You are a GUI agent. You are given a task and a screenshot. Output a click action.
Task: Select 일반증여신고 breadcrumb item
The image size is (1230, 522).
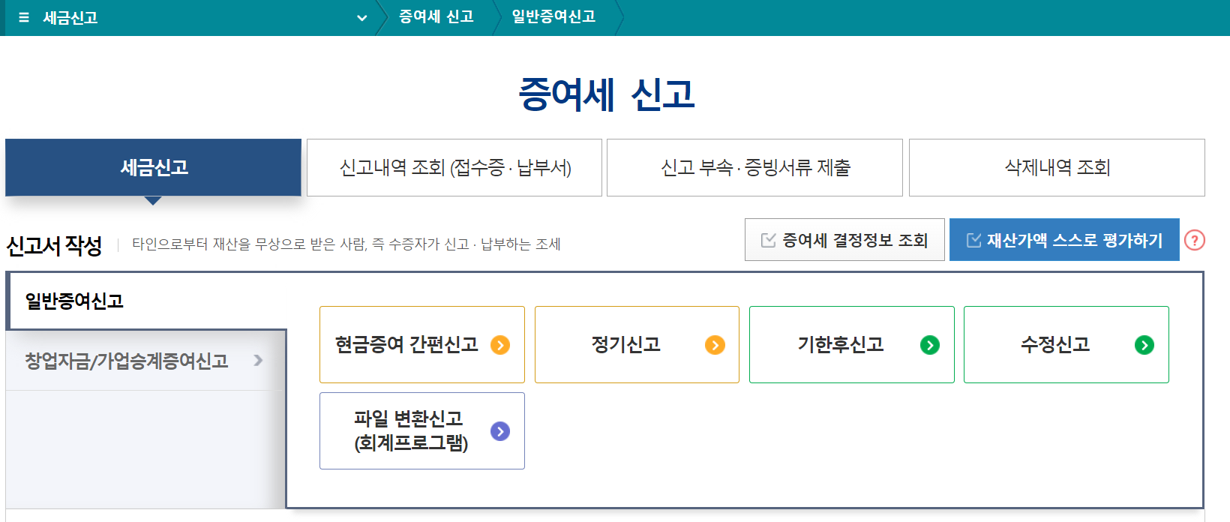[x=553, y=16]
